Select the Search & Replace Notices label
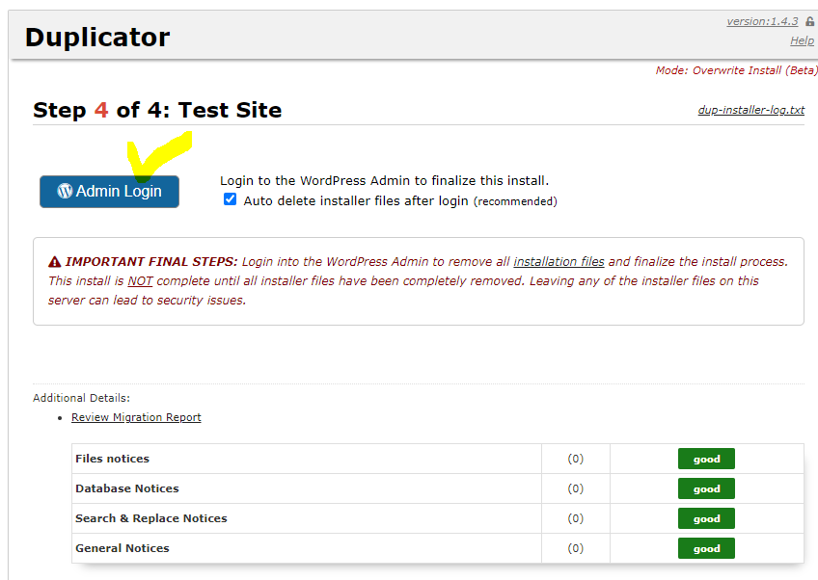The image size is (818, 580). [151, 518]
